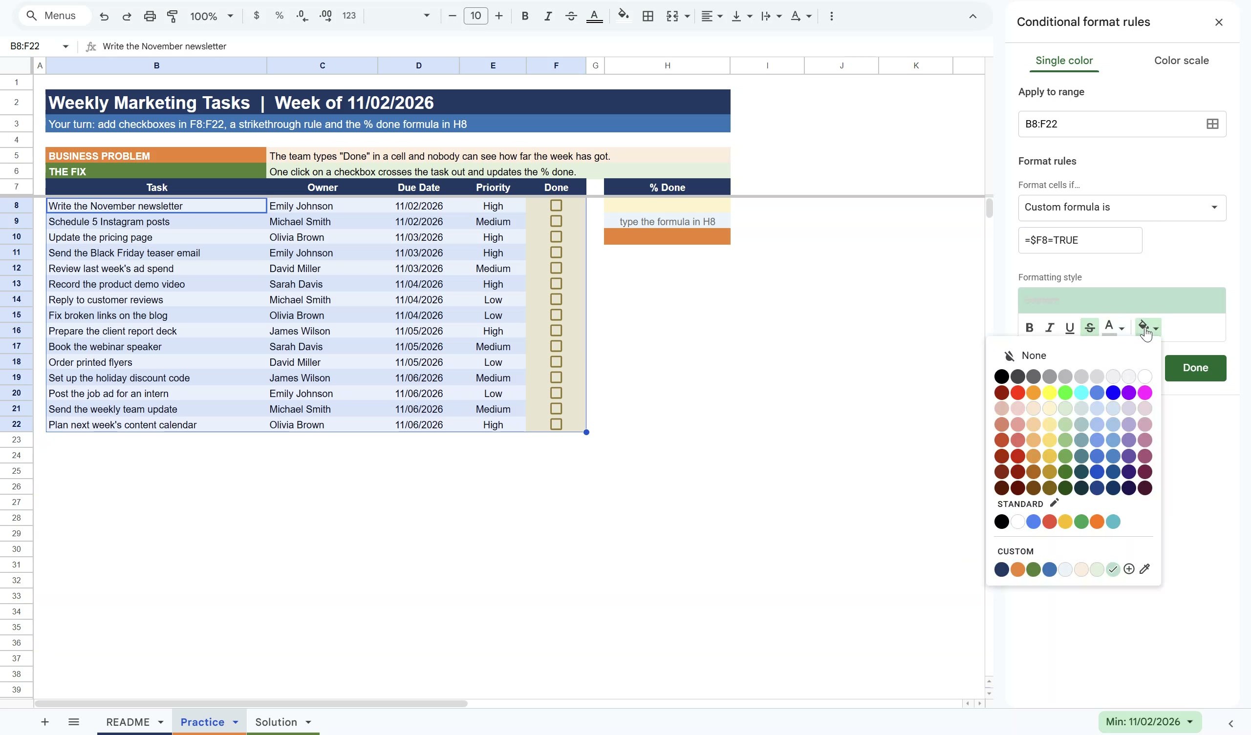Image resolution: width=1251 pixels, height=735 pixels.
Task: Click the green Done button
Action: 1195,368
